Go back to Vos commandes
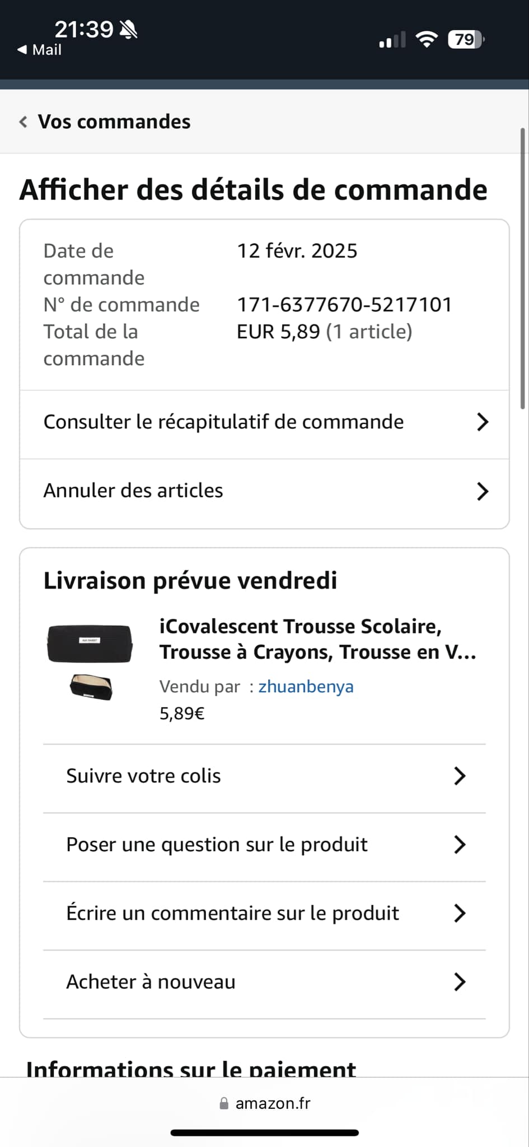The image size is (529, 1147). (114, 122)
